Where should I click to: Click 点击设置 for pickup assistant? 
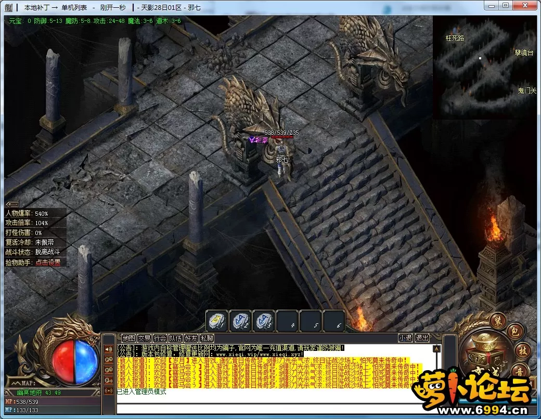(x=48, y=263)
